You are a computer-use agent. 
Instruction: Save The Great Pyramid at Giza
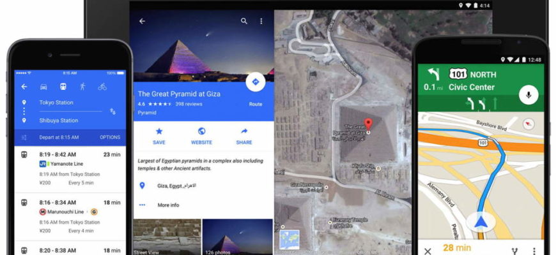(x=159, y=136)
